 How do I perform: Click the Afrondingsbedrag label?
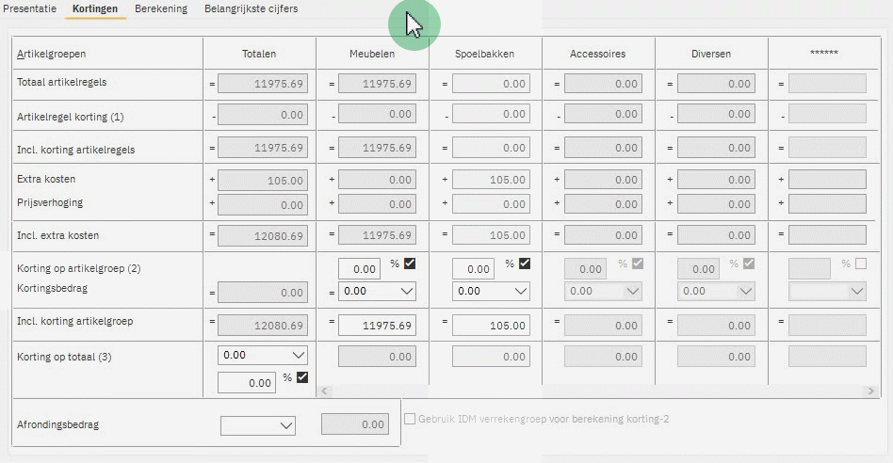(58, 425)
